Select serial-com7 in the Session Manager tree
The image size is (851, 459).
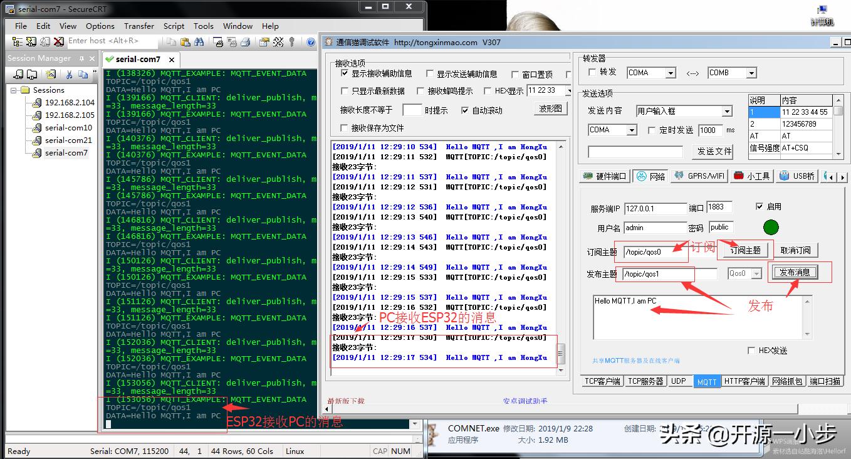point(65,152)
